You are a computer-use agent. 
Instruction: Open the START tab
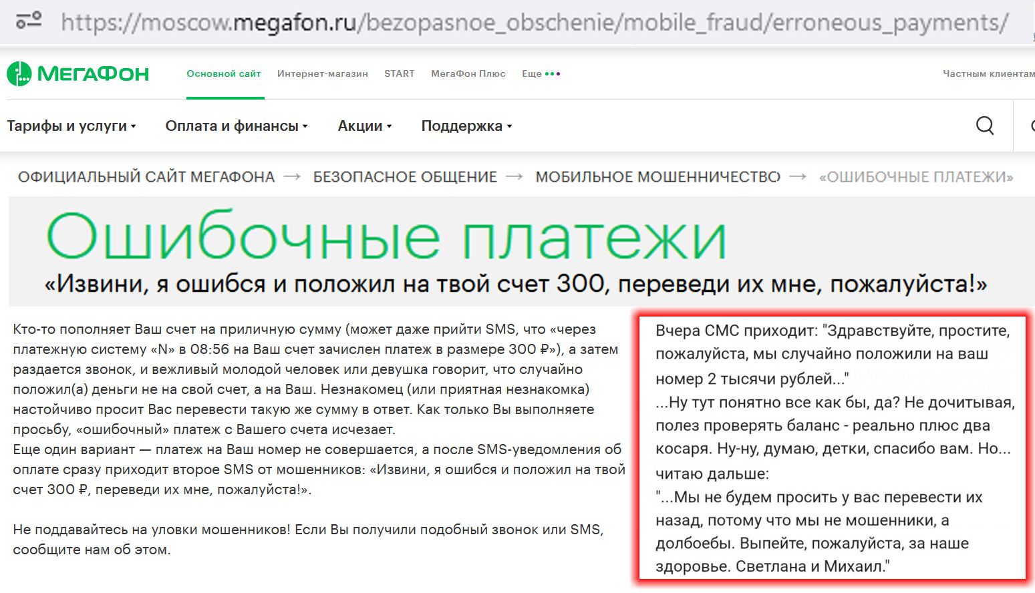(400, 73)
